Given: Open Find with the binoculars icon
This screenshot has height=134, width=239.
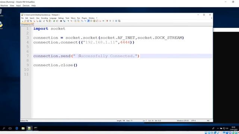Looking at the screenshot, I should tap(61, 21).
